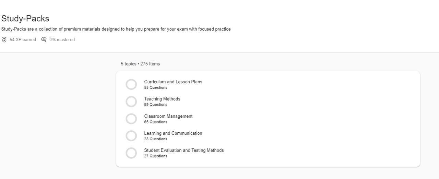Open the Teaching Methods topic

click(162, 99)
